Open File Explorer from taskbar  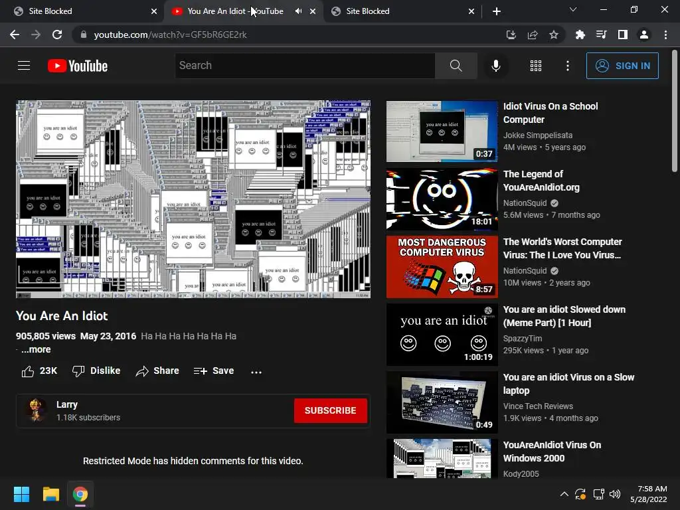tap(50, 494)
